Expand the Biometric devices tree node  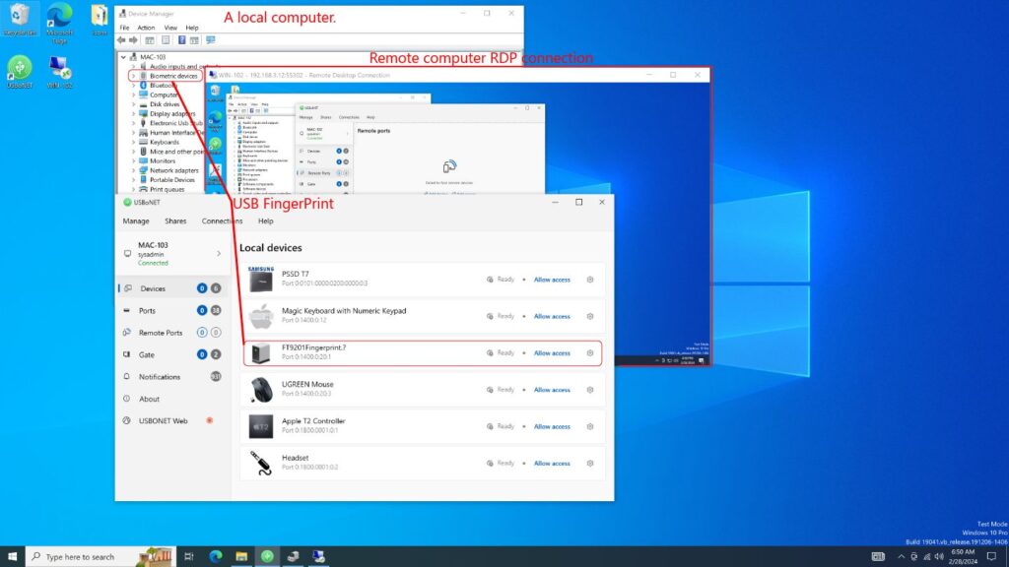(133, 76)
